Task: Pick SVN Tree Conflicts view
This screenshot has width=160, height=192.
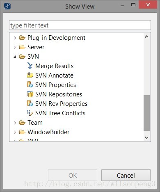Action: [x=60, y=113]
